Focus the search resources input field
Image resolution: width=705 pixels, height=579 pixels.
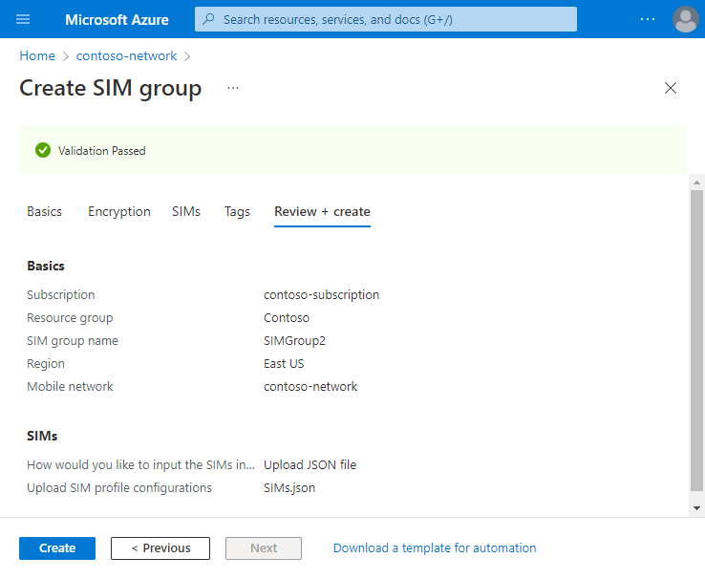[392, 19]
